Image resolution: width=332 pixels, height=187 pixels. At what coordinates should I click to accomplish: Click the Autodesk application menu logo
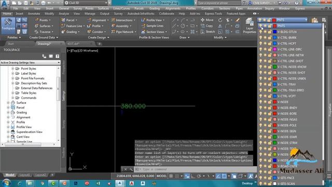5,4
